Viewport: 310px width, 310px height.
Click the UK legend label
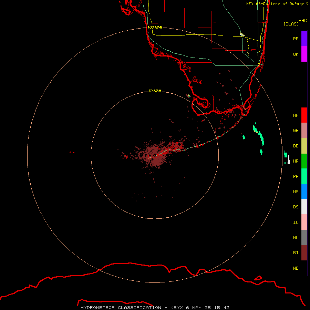click(x=296, y=54)
